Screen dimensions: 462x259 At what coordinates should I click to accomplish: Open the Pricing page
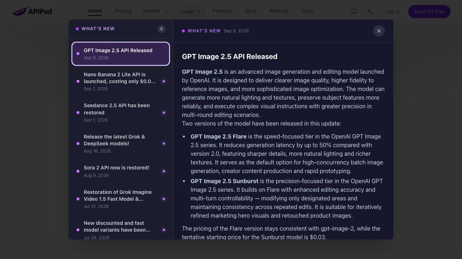(123, 11)
